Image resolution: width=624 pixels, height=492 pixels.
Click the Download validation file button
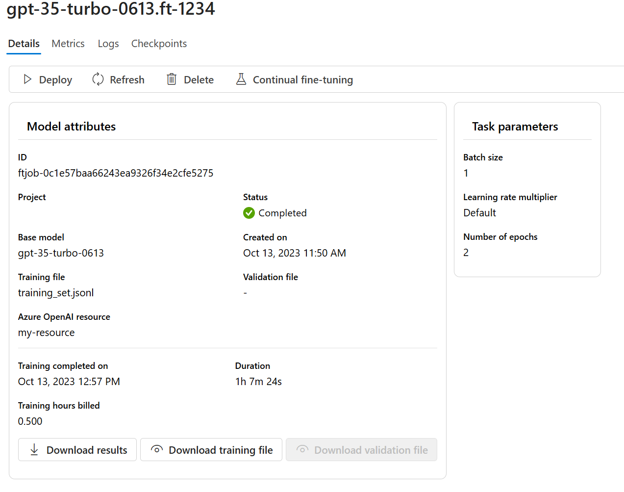pos(361,450)
